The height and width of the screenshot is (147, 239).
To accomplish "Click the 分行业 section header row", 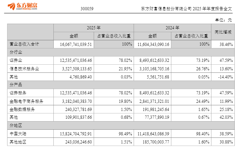I will [x=121, y=52].
